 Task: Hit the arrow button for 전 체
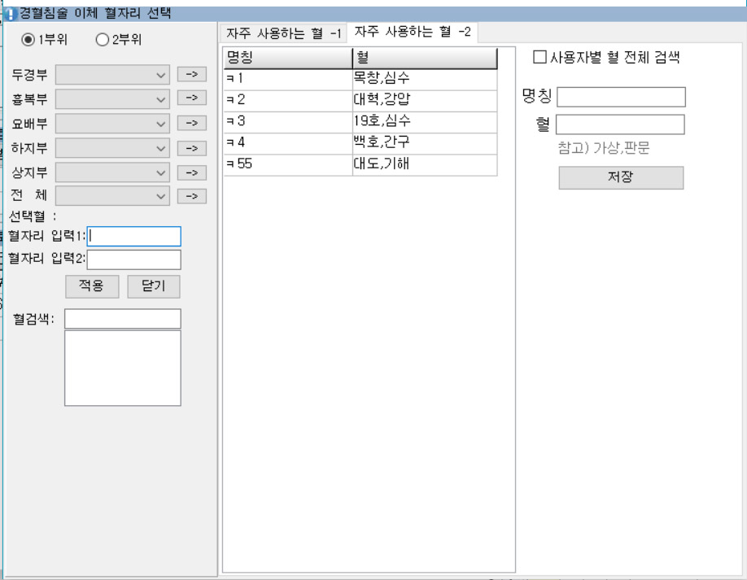pos(191,196)
